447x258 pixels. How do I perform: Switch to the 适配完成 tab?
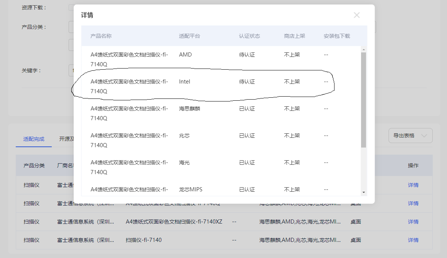(x=34, y=139)
